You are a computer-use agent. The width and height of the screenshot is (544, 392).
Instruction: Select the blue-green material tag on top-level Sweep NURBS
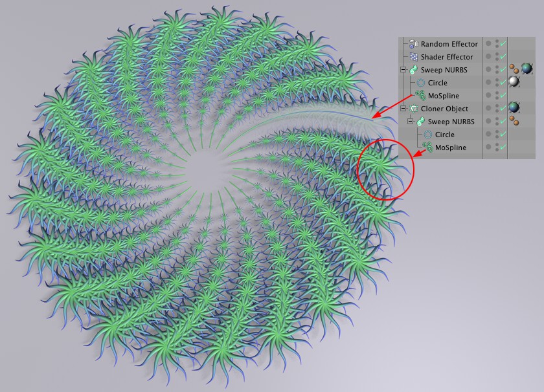click(527, 69)
